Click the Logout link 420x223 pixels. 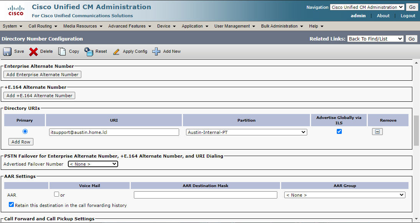(x=408, y=16)
